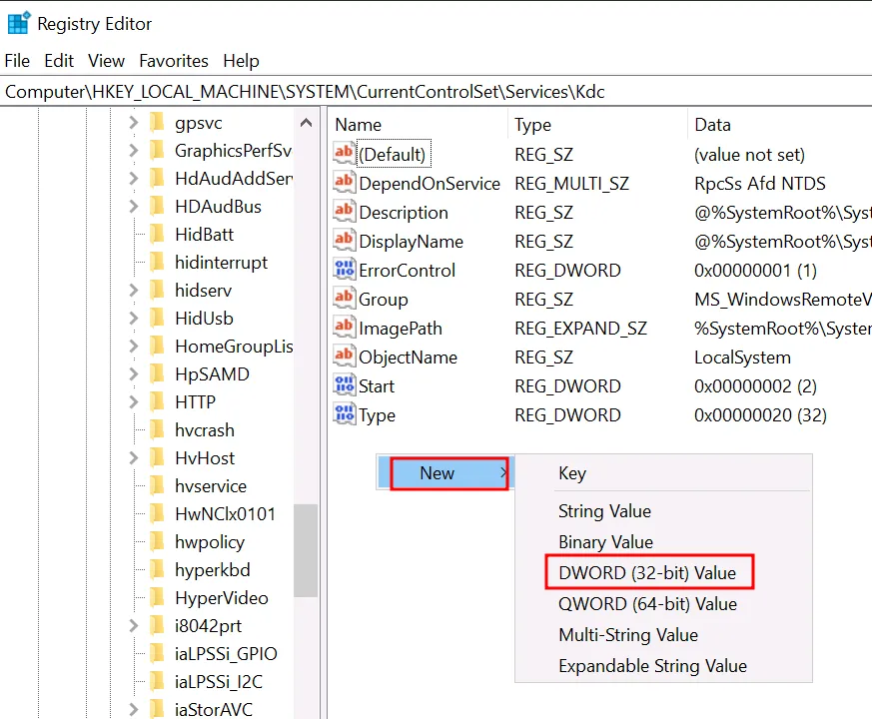The width and height of the screenshot is (872, 719).
Task: Click the Name column header
Action: coord(359,125)
